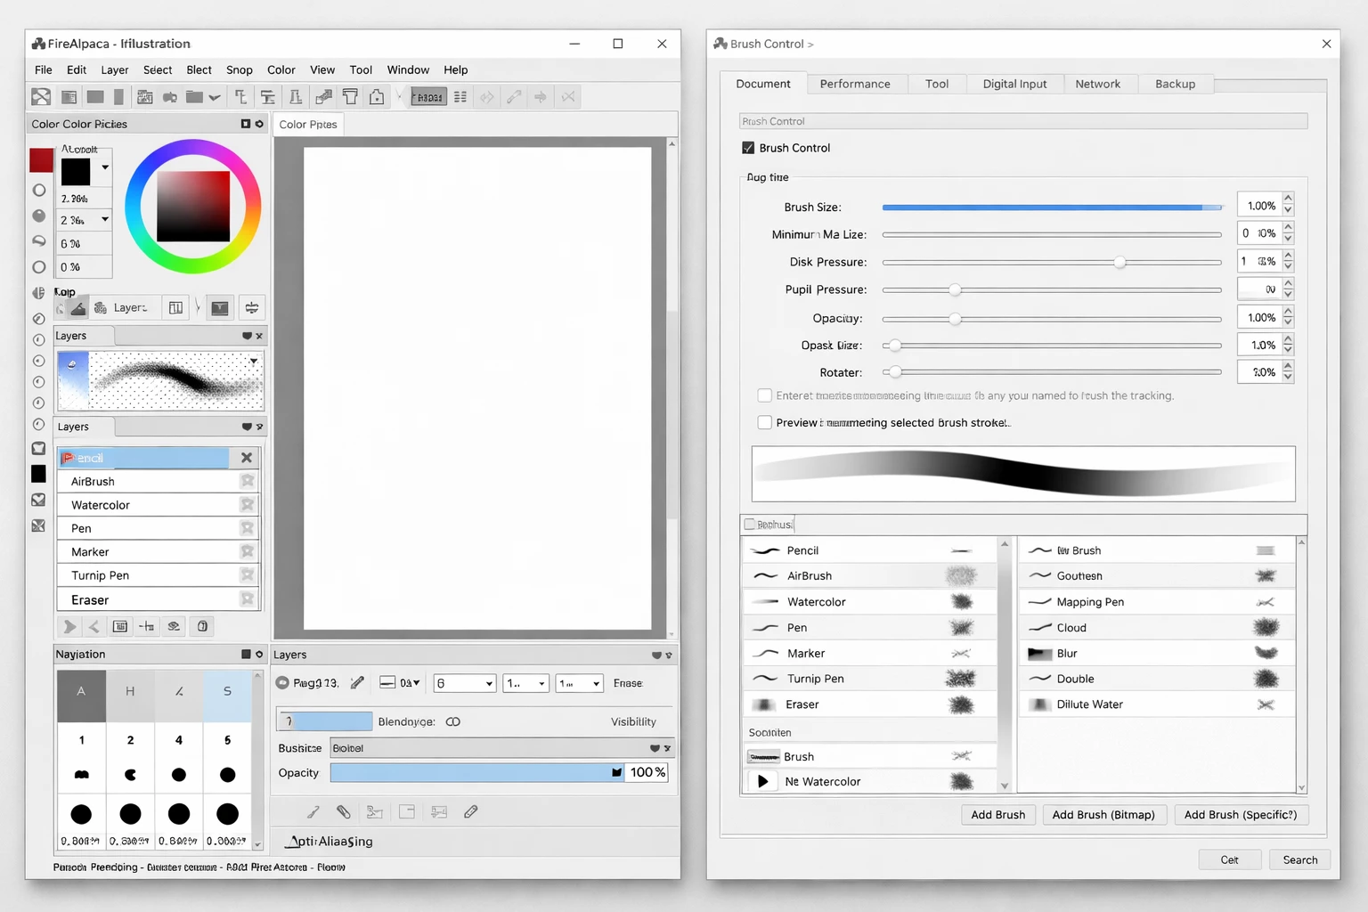Switch to the Digital Input tab
Viewport: 1368px width, 912px height.
1014,84
